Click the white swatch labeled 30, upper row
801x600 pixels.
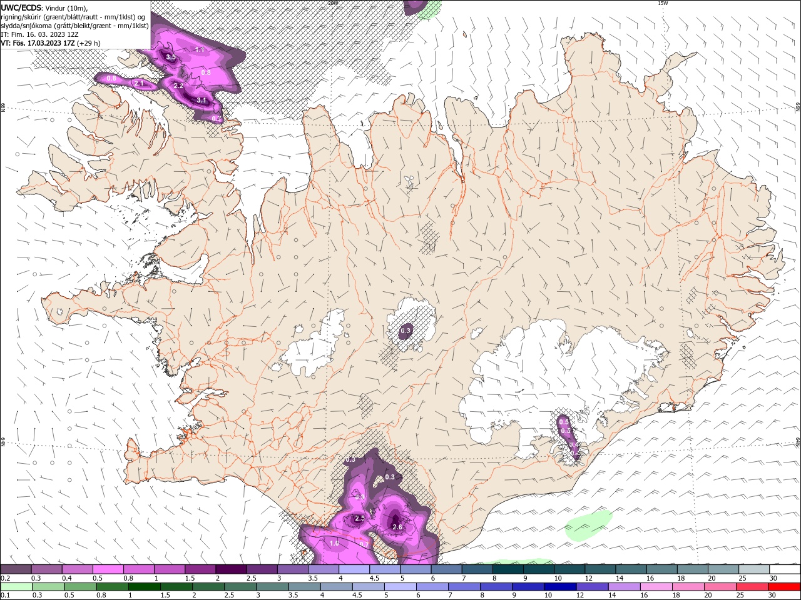[785, 569]
